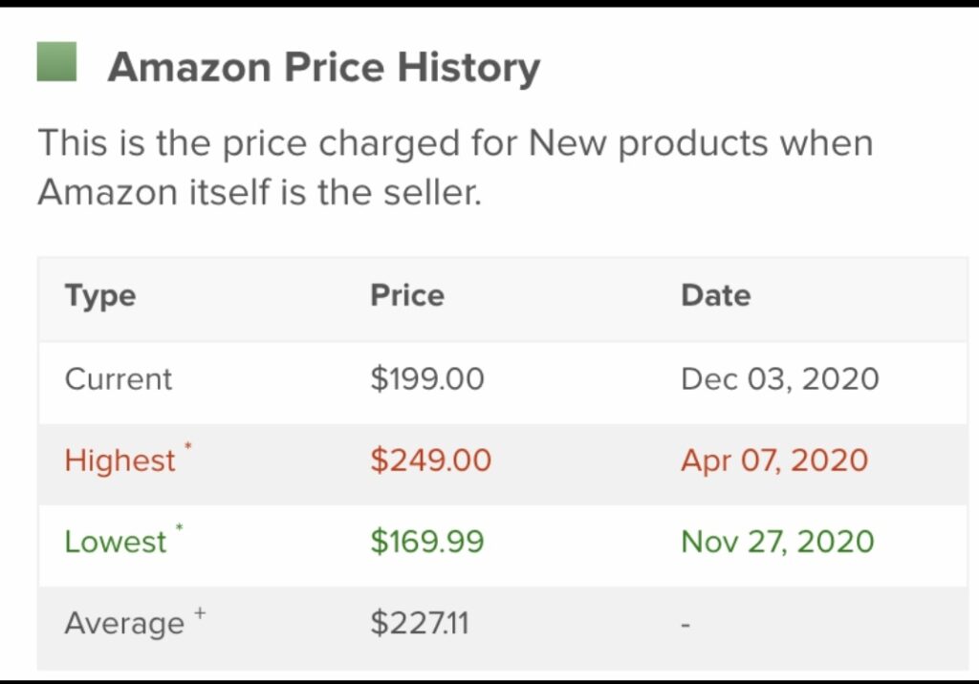The height and width of the screenshot is (684, 979).
Task: Select the Current row label
Action: tap(118, 379)
